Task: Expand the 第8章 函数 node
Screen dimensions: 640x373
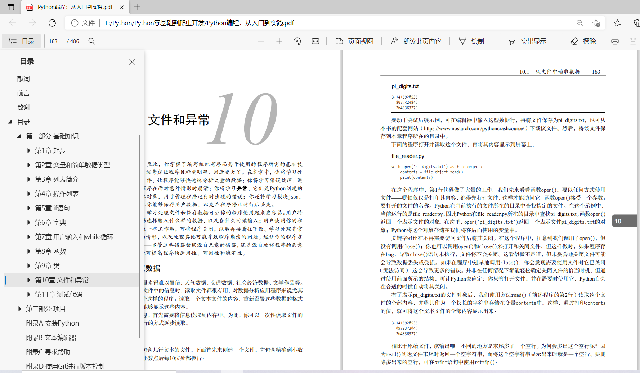Action: 28,251
